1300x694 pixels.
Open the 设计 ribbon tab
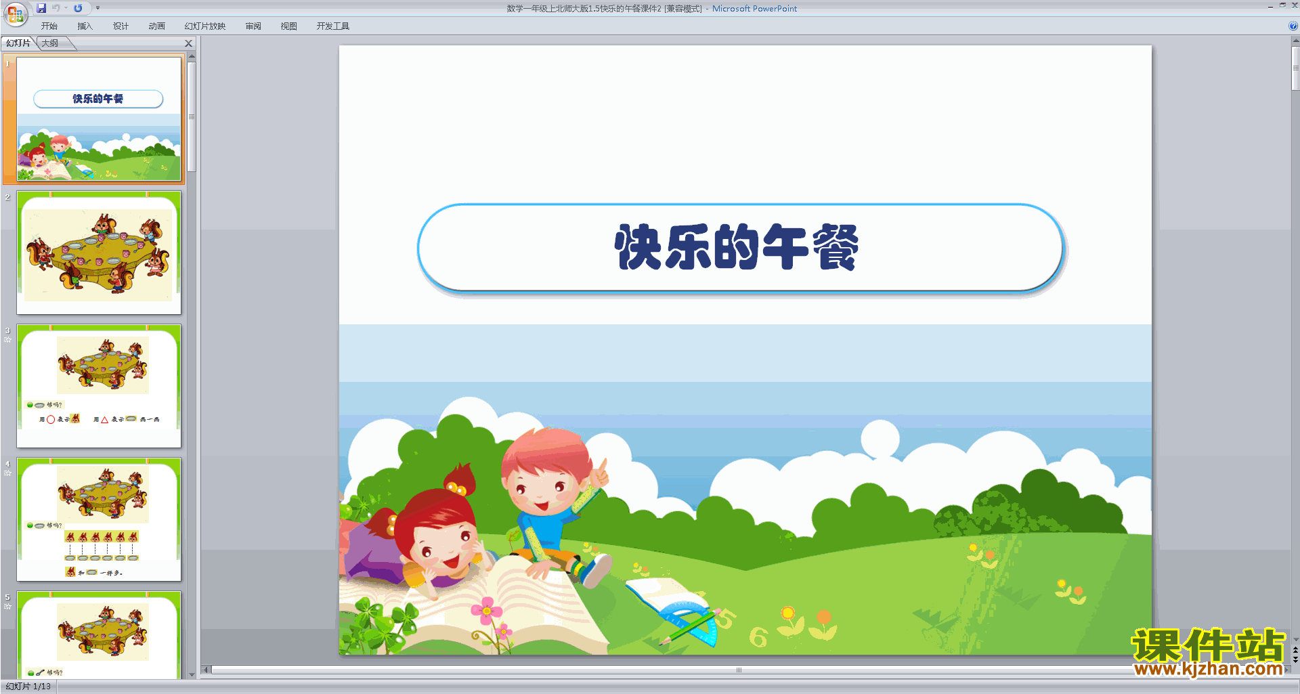tap(121, 26)
